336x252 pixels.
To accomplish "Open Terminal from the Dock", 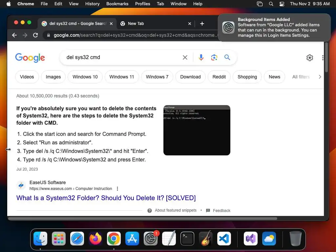I will (x=187, y=239).
